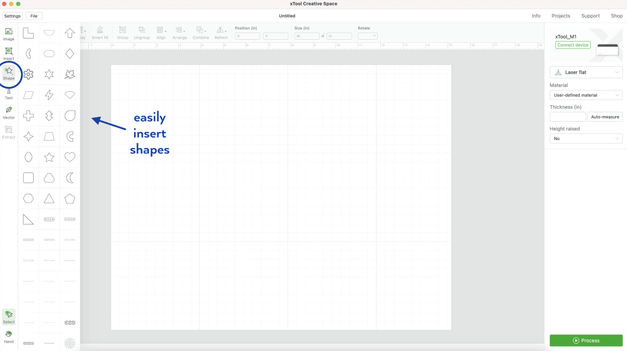The image size is (627, 351).
Task: Insert the right triangle shape
Action: point(28,220)
